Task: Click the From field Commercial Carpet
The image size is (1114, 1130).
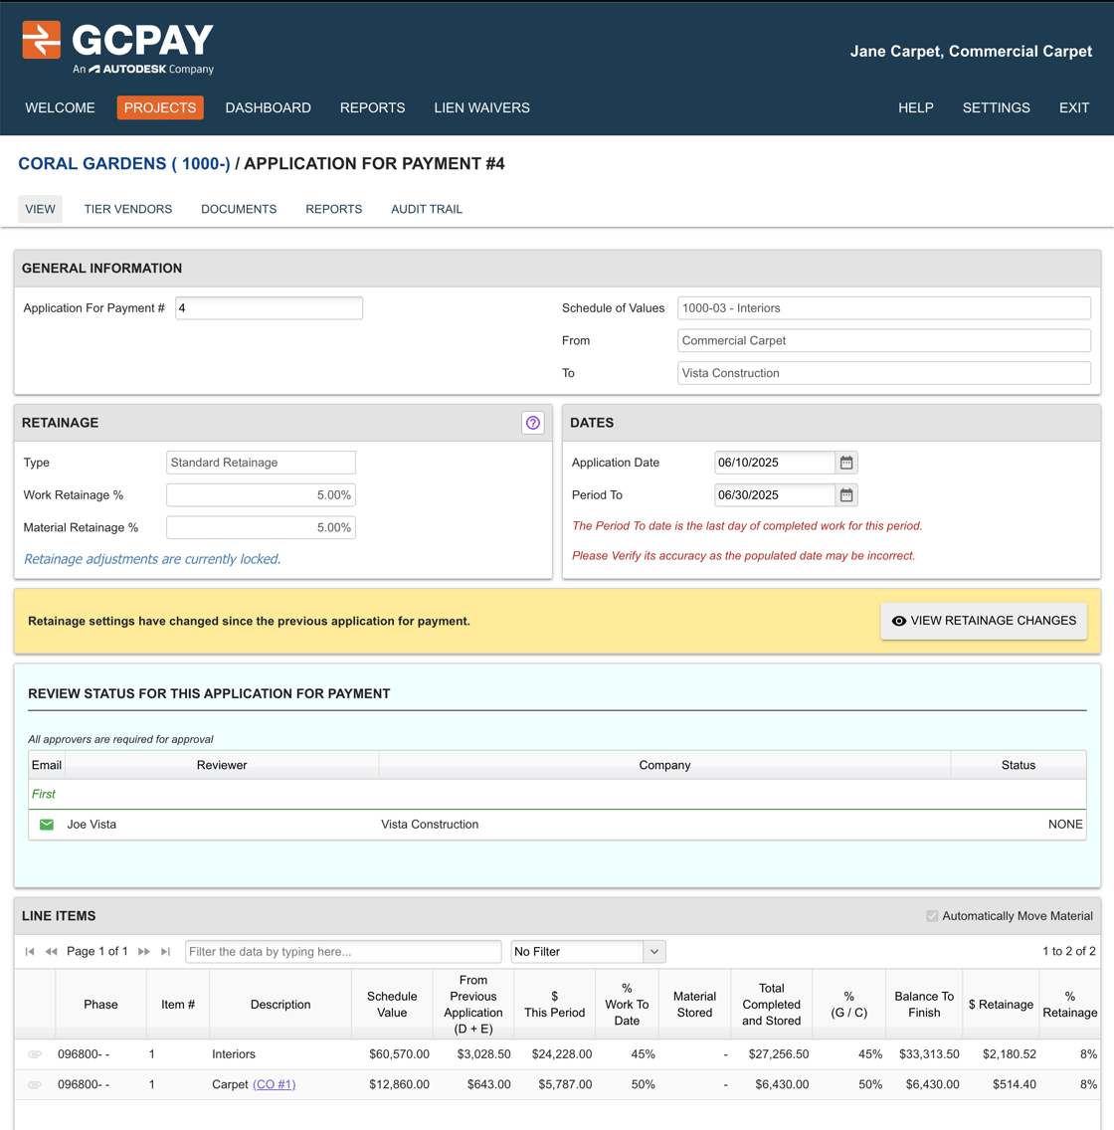Action: point(884,340)
